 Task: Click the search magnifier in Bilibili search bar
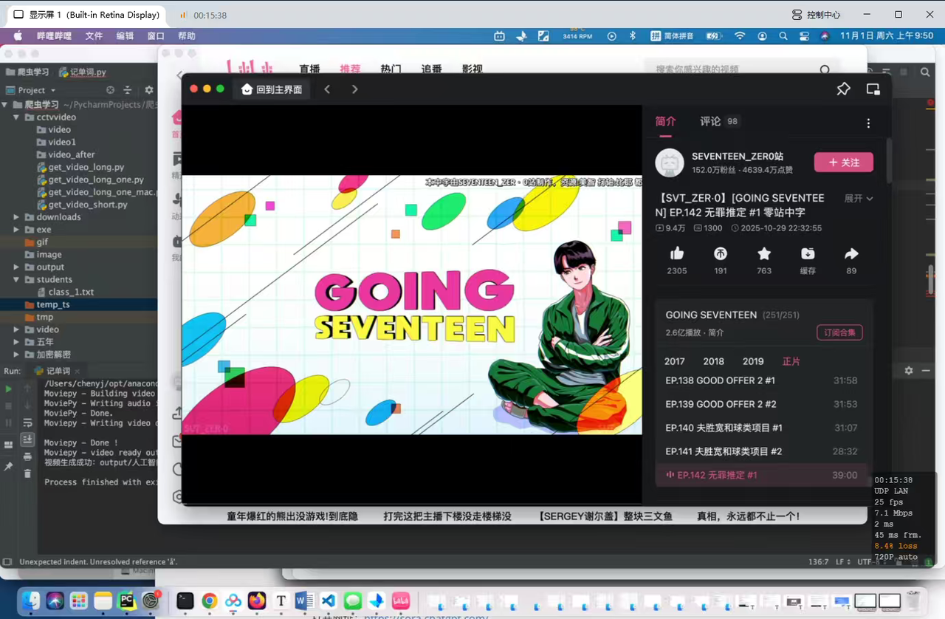click(825, 70)
